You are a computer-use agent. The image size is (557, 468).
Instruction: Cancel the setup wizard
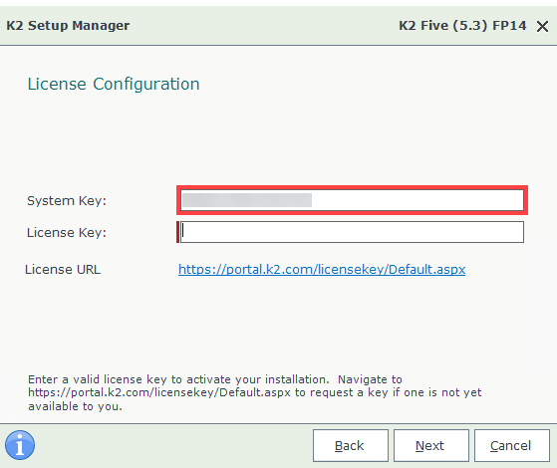pyautogui.click(x=511, y=446)
